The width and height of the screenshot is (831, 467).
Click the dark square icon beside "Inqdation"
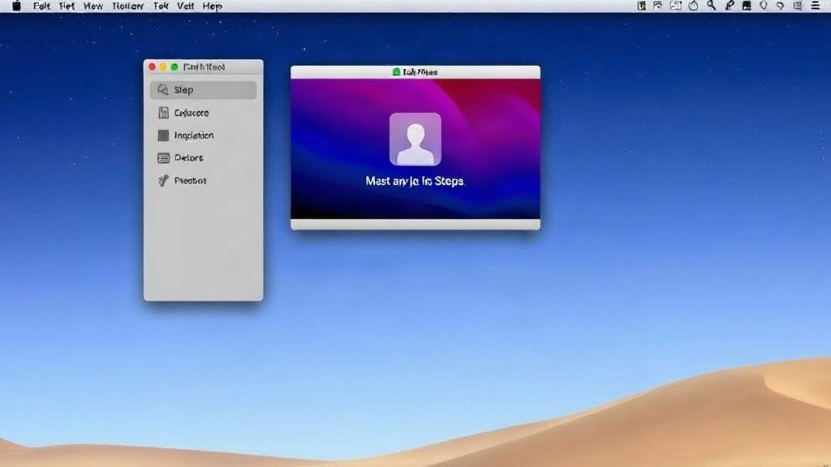163,135
